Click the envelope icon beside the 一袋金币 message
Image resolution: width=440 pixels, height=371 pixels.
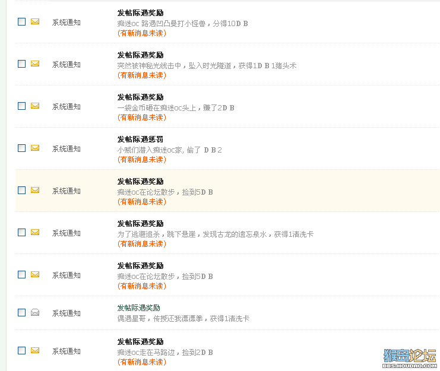click(x=35, y=106)
